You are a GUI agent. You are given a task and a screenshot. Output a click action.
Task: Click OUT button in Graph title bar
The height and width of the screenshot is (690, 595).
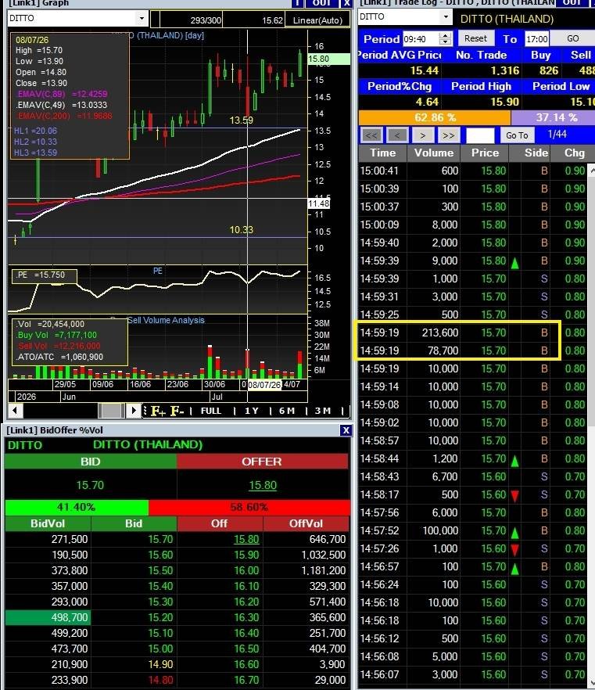point(321,3)
